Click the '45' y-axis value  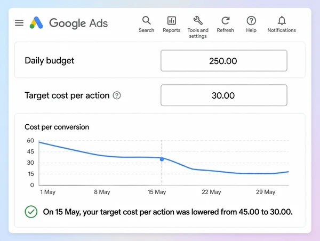tap(30, 151)
